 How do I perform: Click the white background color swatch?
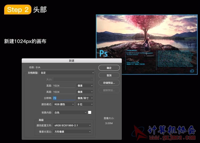click(x=90, y=112)
